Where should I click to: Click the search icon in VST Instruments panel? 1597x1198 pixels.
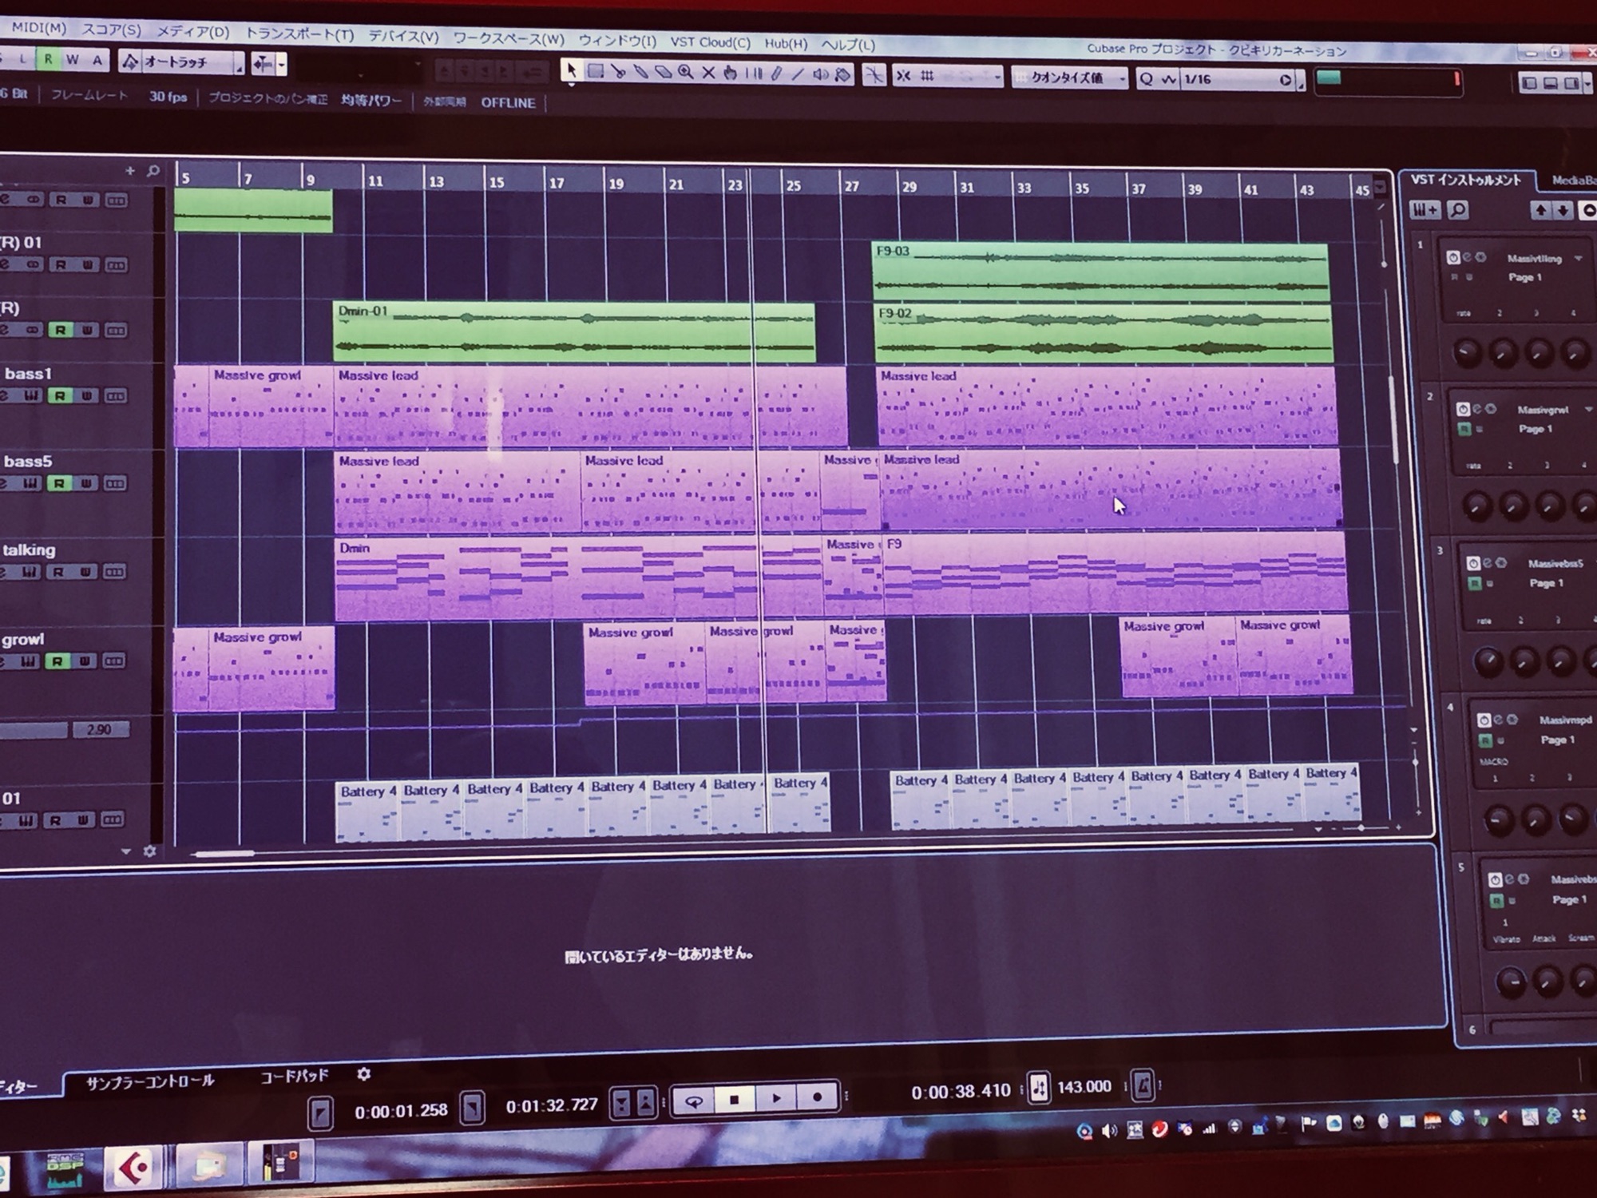coord(1458,211)
